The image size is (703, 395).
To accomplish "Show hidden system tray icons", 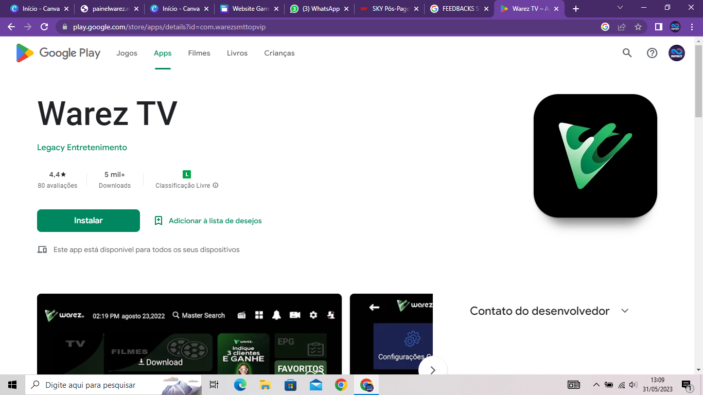I will (596, 385).
